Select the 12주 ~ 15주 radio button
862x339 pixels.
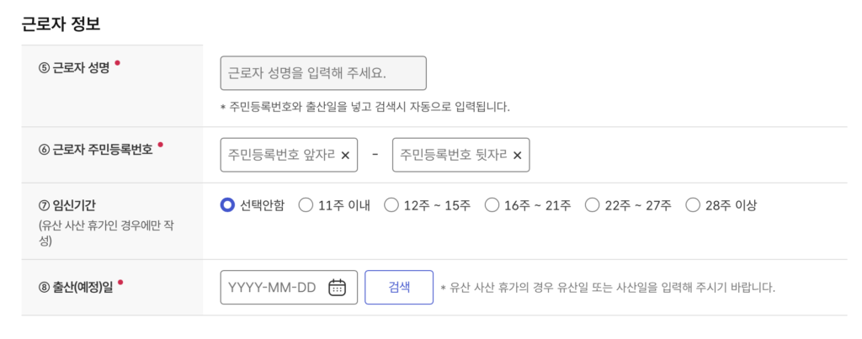click(390, 205)
